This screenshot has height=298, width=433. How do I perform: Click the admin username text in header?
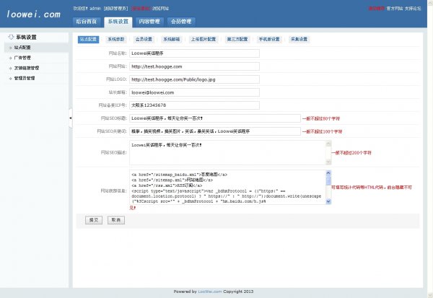[95, 9]
